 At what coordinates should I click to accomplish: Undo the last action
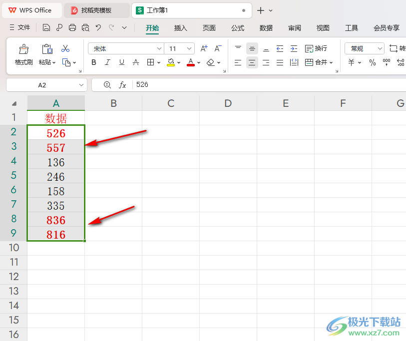click(98, 27)
